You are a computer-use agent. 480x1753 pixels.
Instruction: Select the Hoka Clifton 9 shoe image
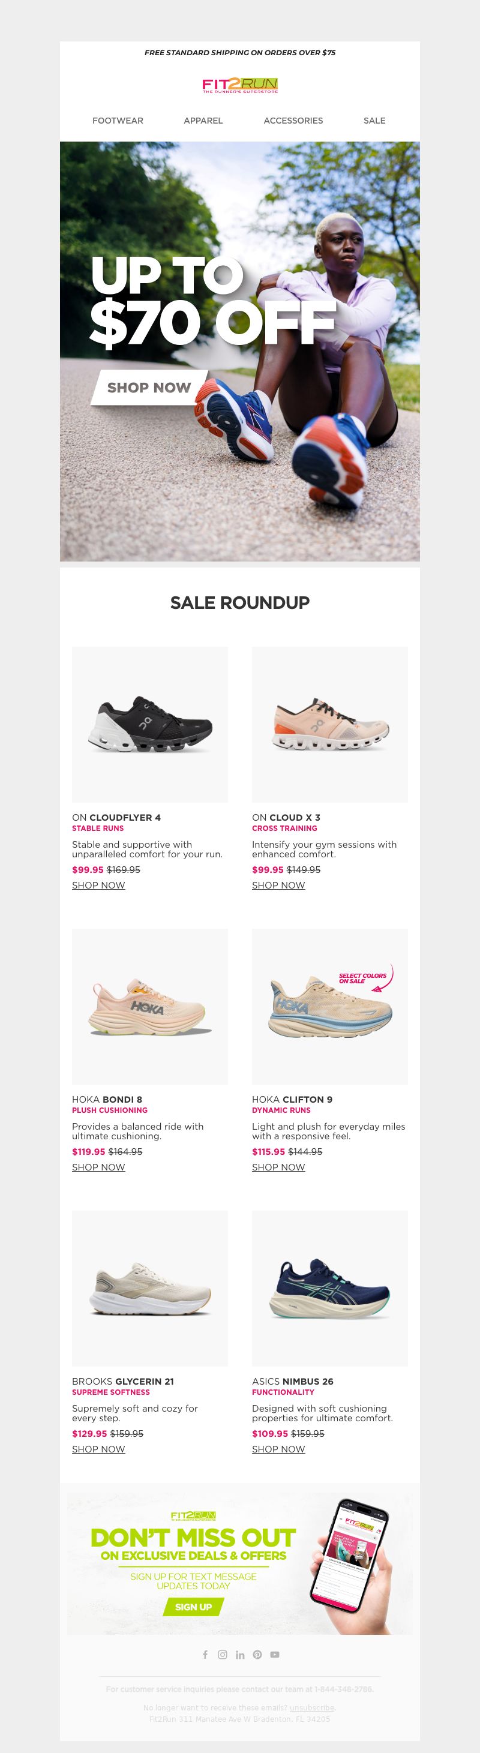330,1007
